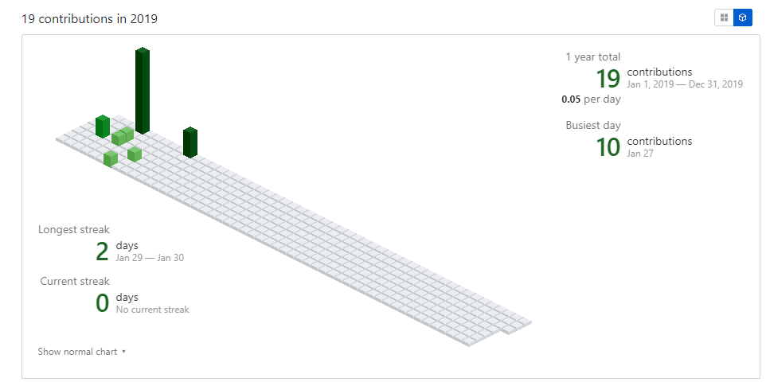766x382 pixels.
Task: Click the 'Jan 27' busiest day date
Action: click(x=640, y=154)
